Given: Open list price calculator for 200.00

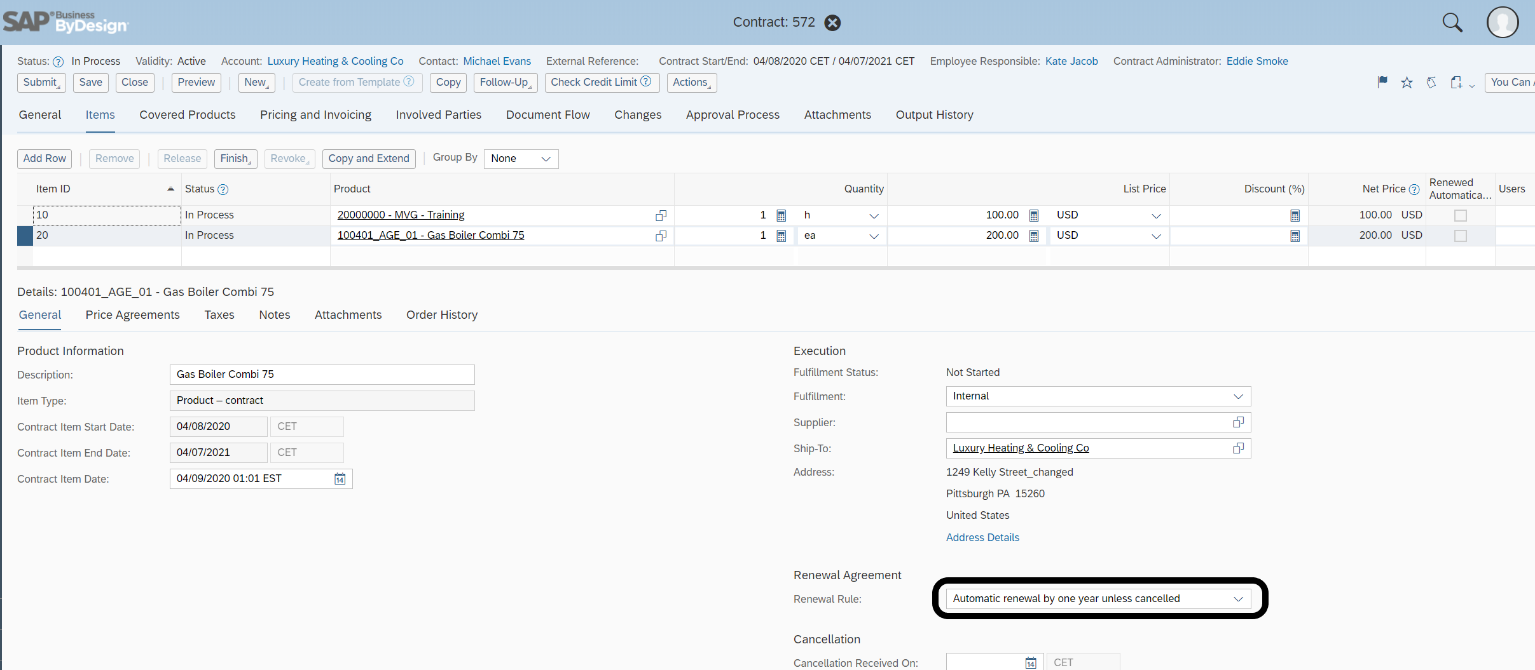Looking at the screenshot, I should click(x=1034, y=236).
